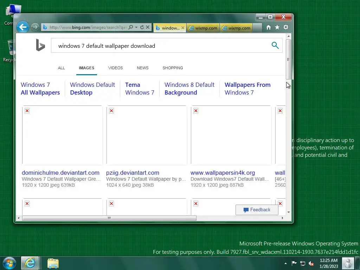The height and width of the screenshot is (270, 360).
Task: Open the NEWS tab
Action: click(143, 68)
